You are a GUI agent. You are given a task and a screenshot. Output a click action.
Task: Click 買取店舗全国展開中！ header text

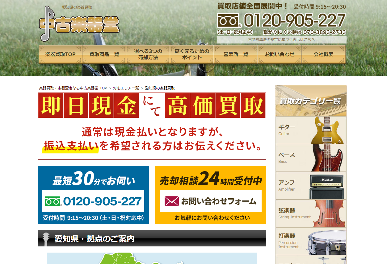pyautogui.click(x=253, y=6)
